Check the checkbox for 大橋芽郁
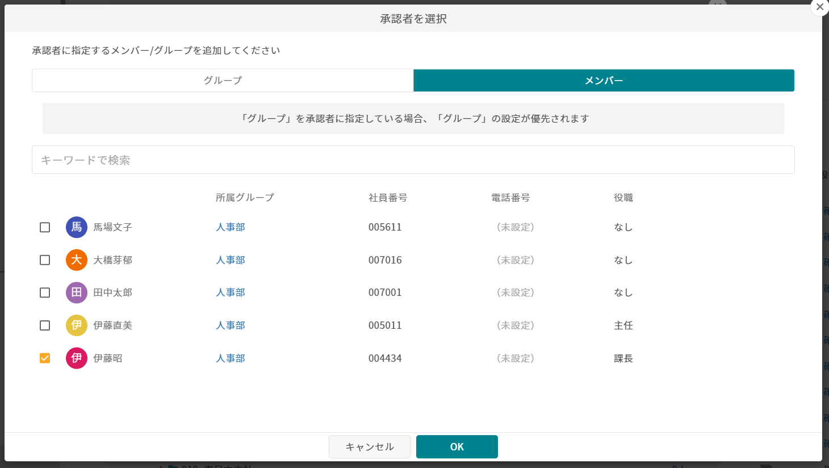Image resolution: width=829 pixels, height=468 pixels. [45, 260]
